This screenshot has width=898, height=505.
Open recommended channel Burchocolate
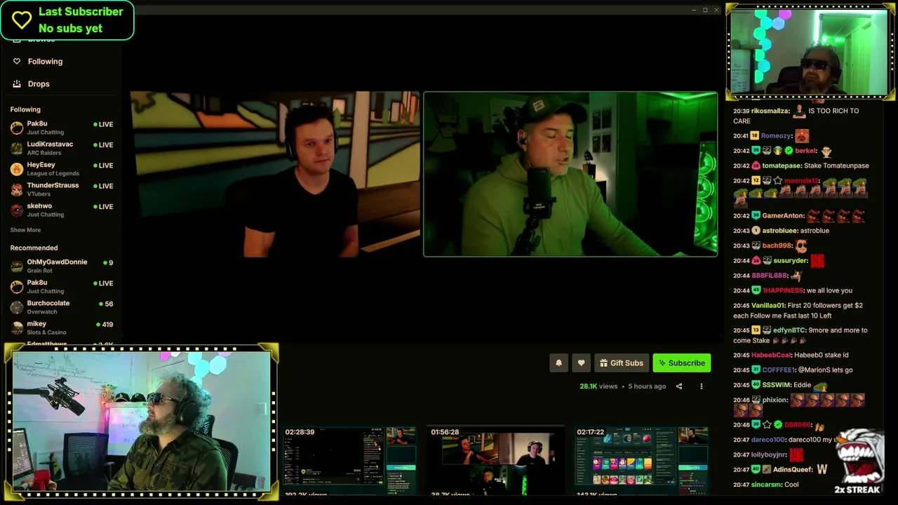[62, 307]
